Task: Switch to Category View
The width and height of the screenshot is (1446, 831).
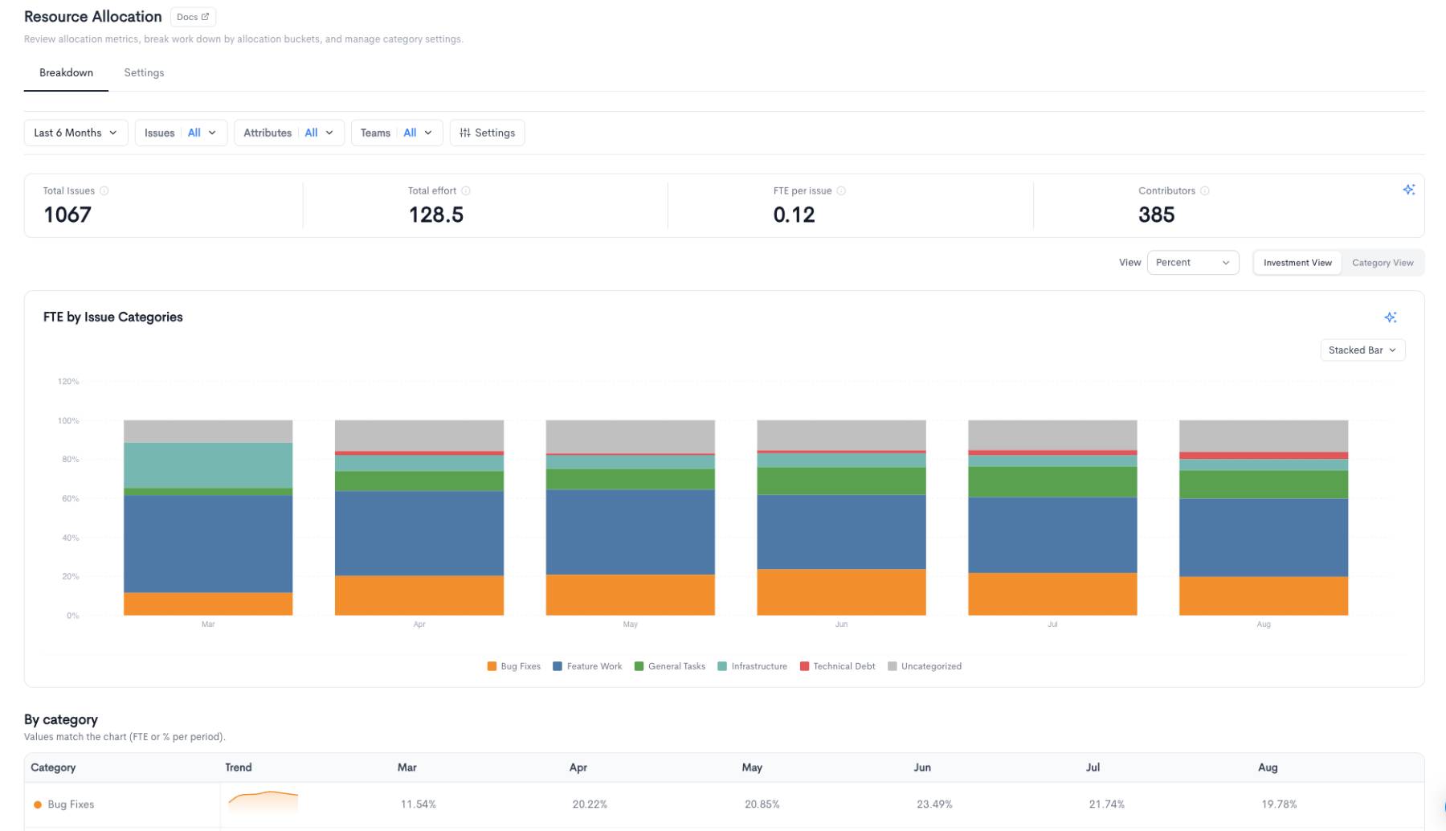Action: pyautogui.click(x=1383, y=263)
